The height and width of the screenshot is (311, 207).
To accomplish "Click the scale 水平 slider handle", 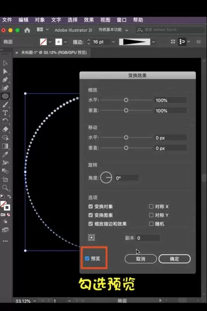I will pyautogui.click(x=126, y=100).
